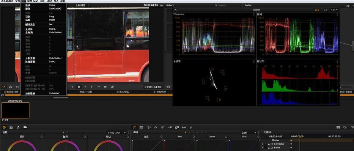The width and height of the screenshot is (354, 151).
Task: Click the zoom magnifier icon near keyframes
Action: click(x=345, y=127)
